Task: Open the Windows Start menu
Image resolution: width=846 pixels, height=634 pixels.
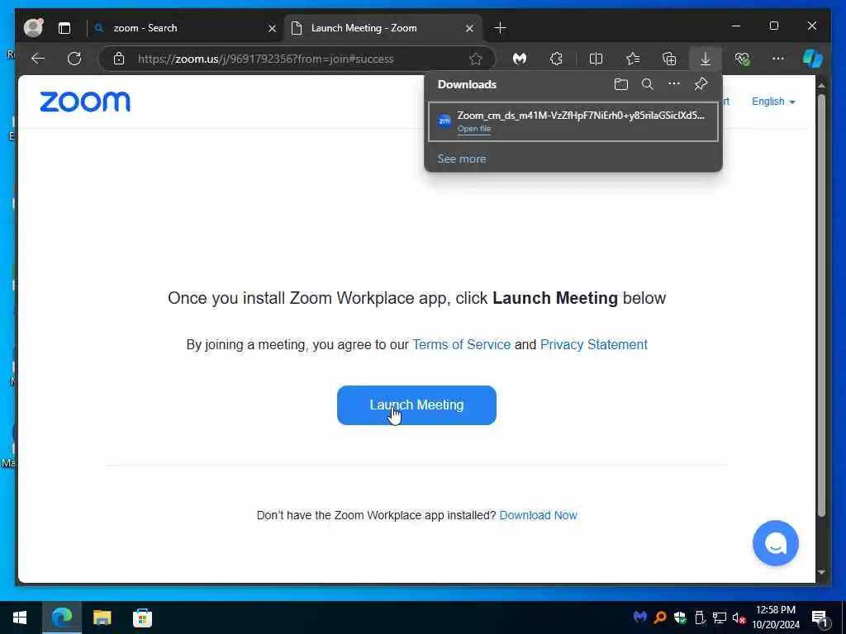Action: click(20, 617)
